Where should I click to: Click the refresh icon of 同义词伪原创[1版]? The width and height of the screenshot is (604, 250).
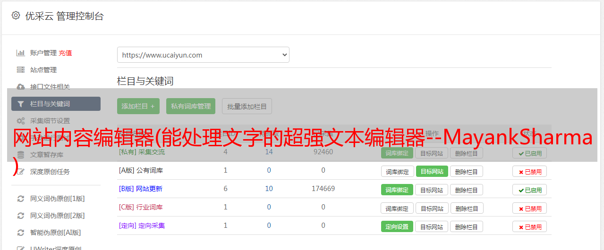pos(20,199)
